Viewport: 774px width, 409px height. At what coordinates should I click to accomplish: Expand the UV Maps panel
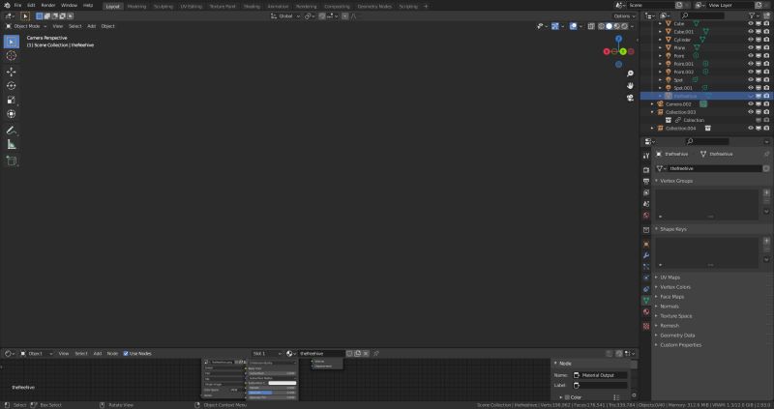[670, 278]
